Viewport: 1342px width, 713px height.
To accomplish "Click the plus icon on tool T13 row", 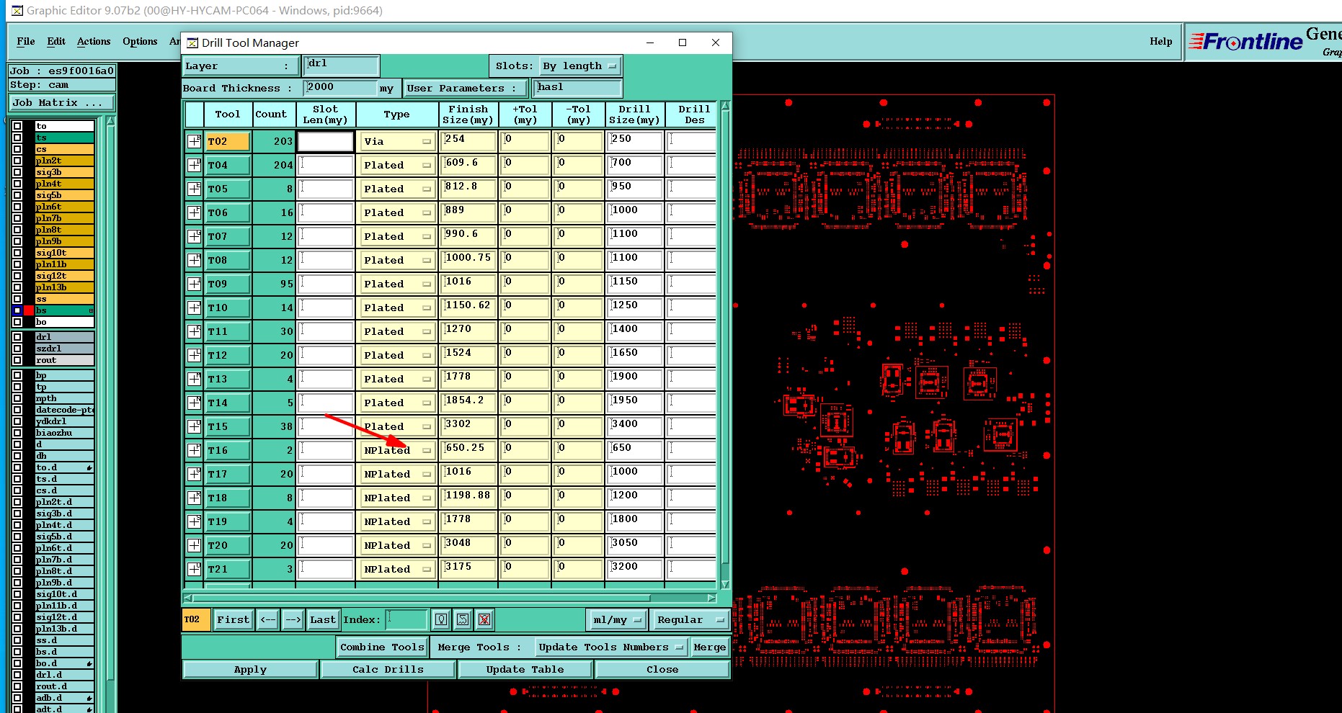I will coord(195,379).
